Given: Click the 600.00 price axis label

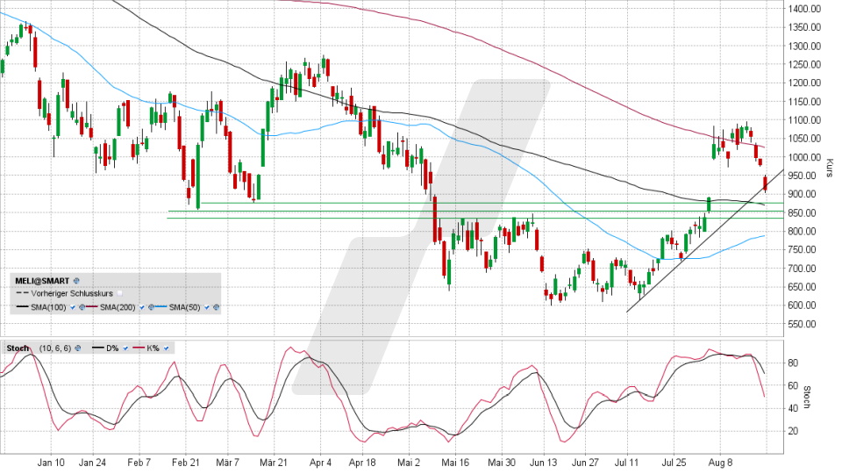Looking at the screenshot, I should 802,305.
